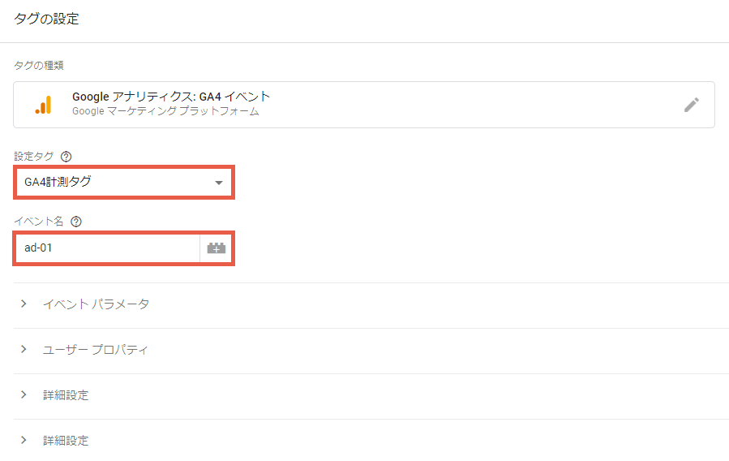This screenshot has height=461, width=729.
Task: Click the pencil edit icon for tag type
Action: pyautogui.click(x=692, y=105)
